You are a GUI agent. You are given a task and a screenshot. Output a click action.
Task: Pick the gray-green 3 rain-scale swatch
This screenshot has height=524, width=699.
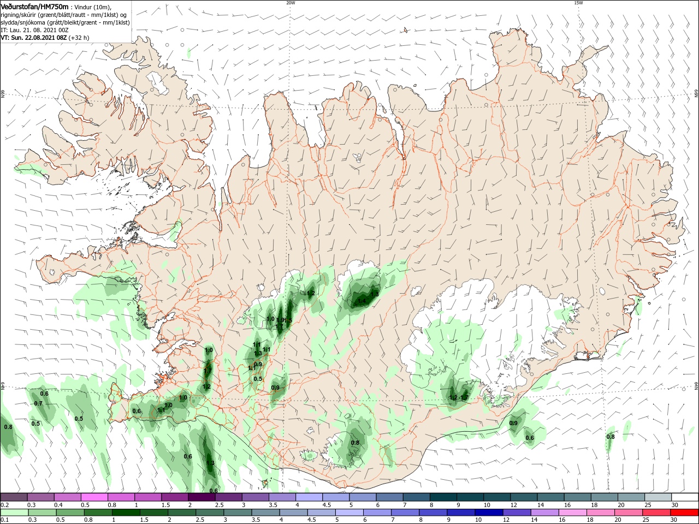click(238, 513)
